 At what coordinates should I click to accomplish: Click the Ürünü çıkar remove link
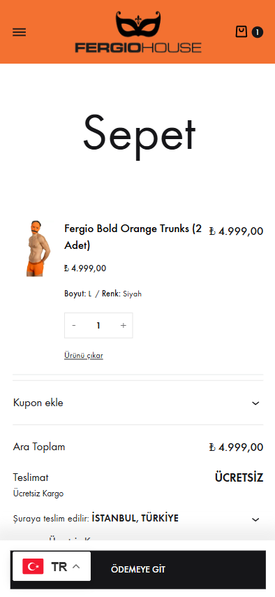[x=84, y=356]
